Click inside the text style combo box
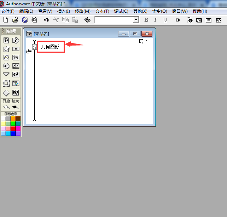The image size is (227, 217). coord(114,20)
